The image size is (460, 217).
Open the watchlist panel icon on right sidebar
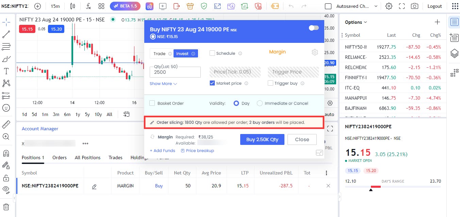coord(454,22)
